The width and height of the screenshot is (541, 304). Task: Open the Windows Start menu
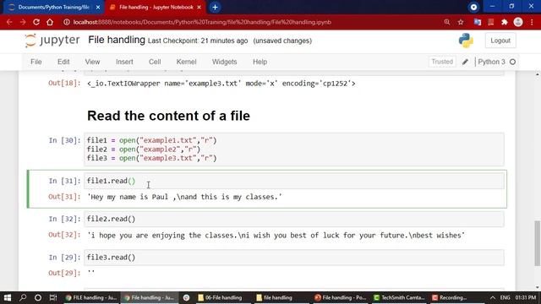click(8, 297)
